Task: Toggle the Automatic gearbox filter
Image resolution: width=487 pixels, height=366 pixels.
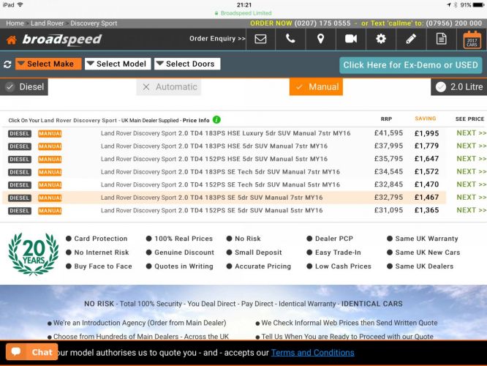Action: tap(169, 87)
